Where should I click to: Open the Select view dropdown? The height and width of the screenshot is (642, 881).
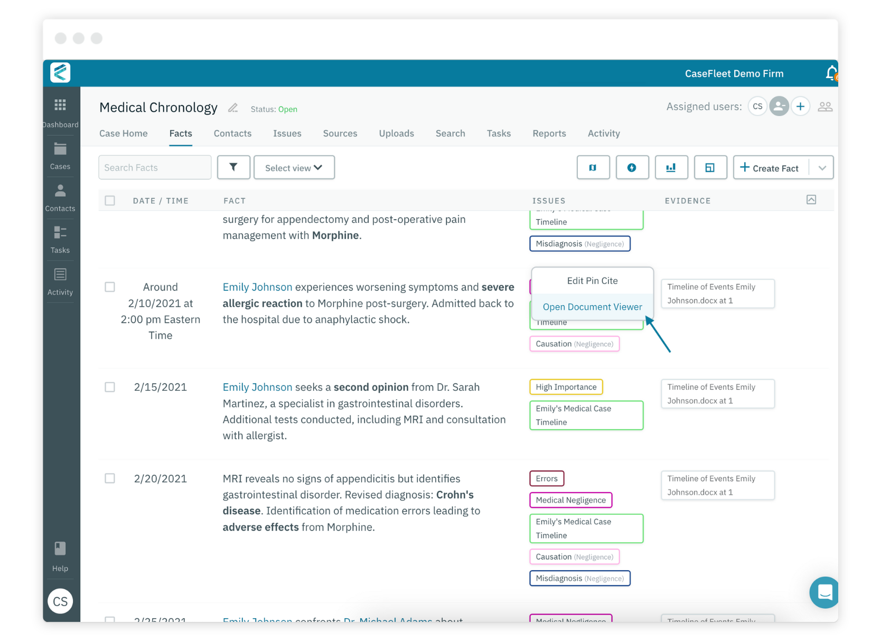pos(294,167)
